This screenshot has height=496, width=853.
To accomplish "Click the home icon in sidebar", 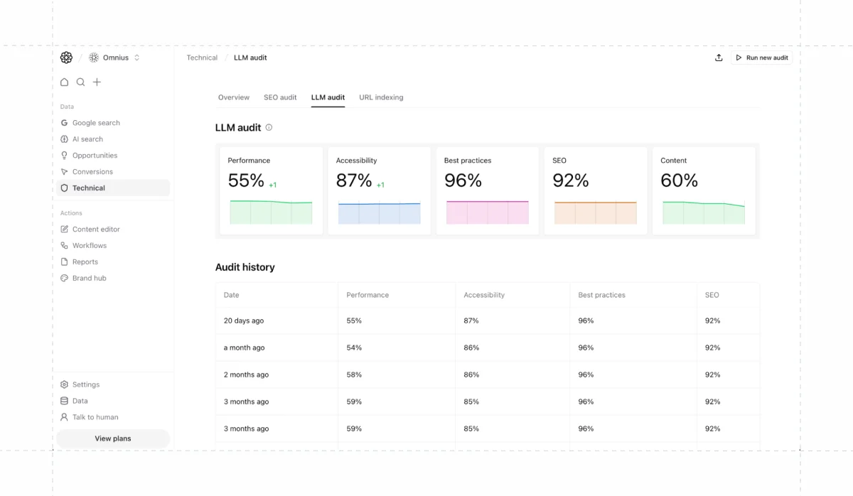I will (65, 82).
